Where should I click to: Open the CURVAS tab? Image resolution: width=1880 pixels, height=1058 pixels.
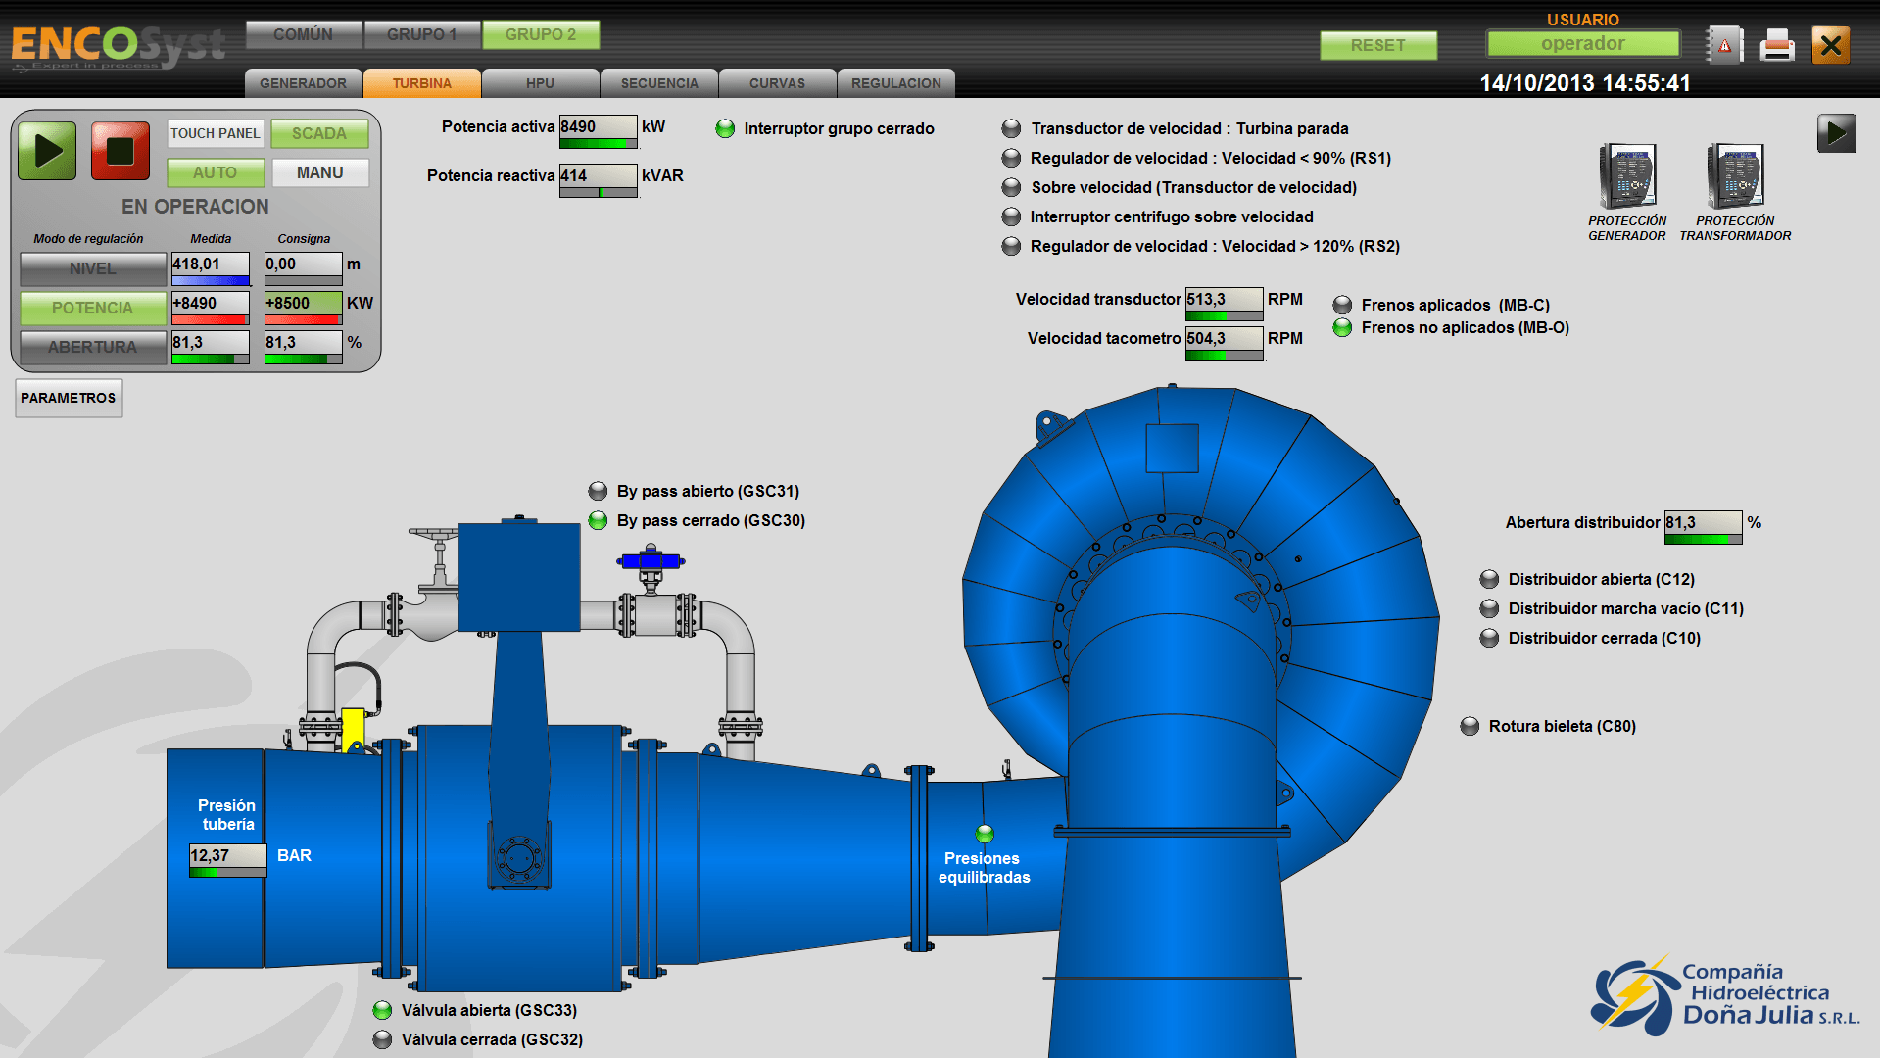[x=777, y=83]
